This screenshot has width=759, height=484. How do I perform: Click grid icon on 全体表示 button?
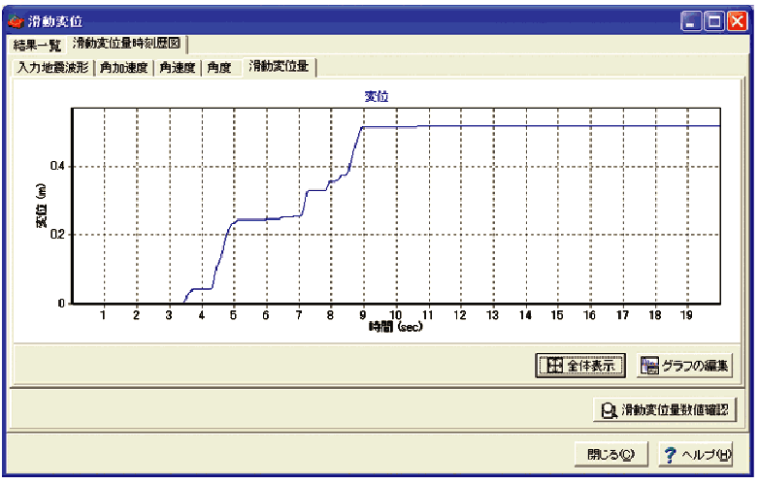pyautogui.click(x=555, y=366)
